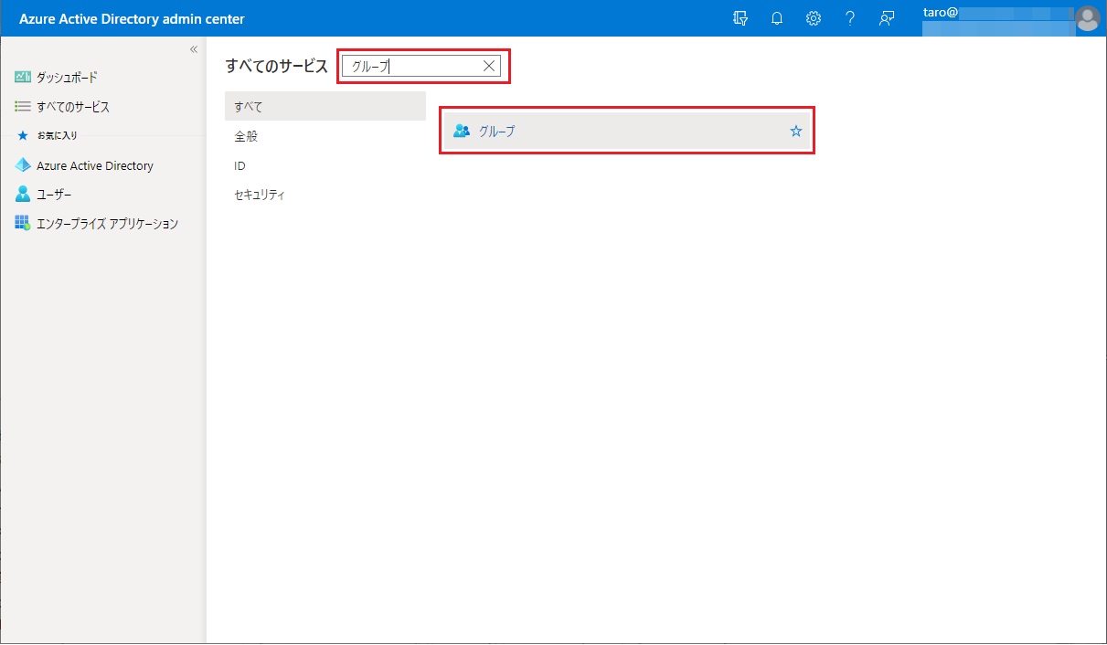Open the feedback icon in header

click(886, 18)
